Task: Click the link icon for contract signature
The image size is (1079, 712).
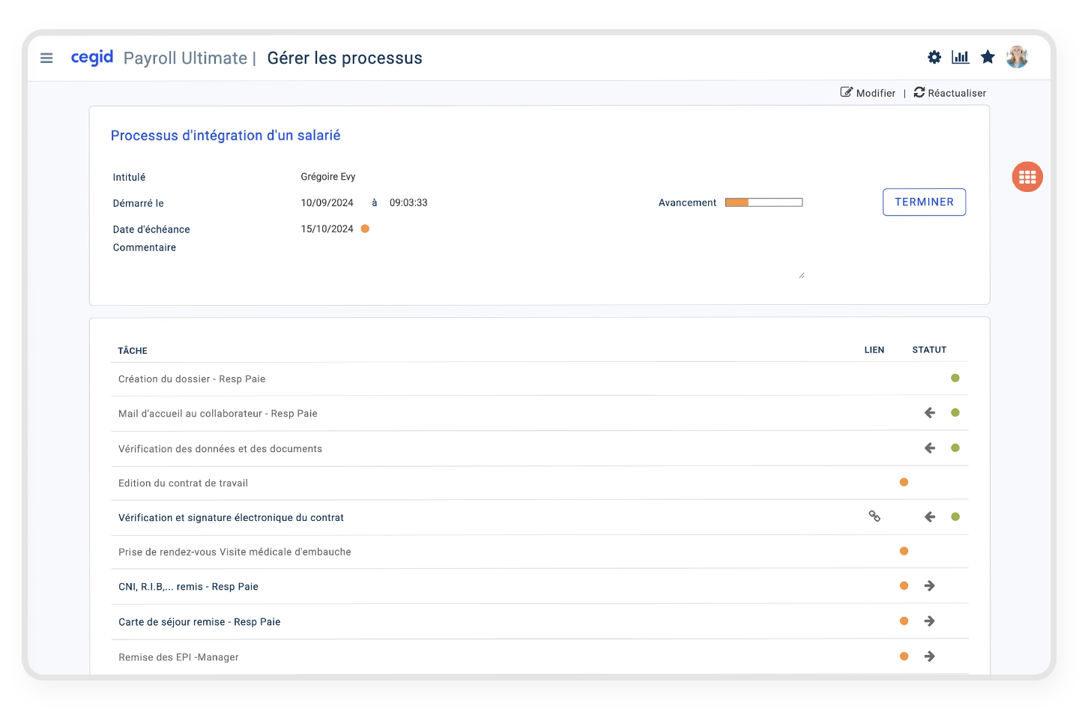Action: click(874, 516)
